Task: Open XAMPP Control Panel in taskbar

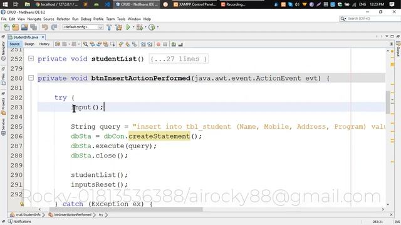Action: pyautogui.click(x=195, y=4)
